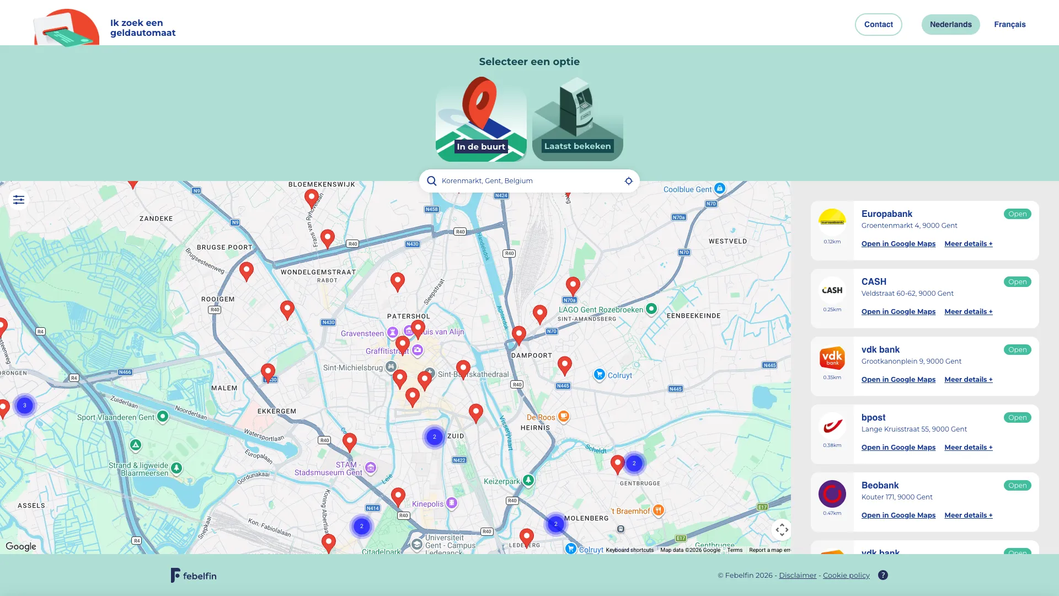The image size is (1059, 596).
Task: Expand Meer details for Beobank
Action: [969, 515]
